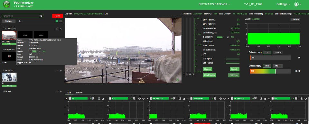Toggle checkbox for modem 5 SKTelecom
Image resolution: width=309 pixels, height=124 pixels.
[232, 98]
